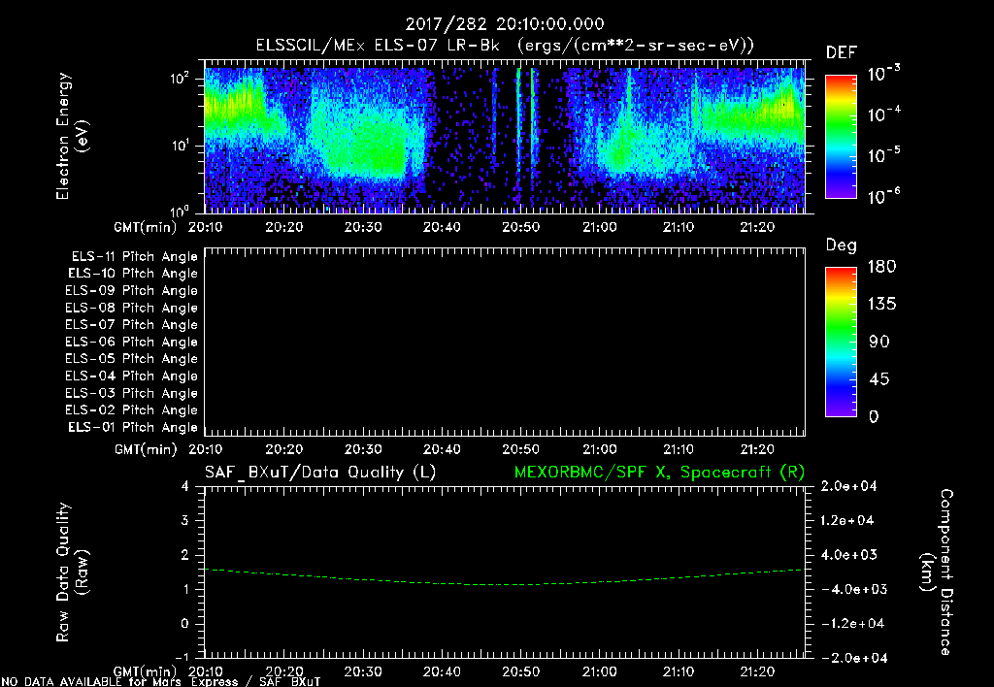Select the plot timestamp 2017/282 20:10:00.000

[505, 24]
